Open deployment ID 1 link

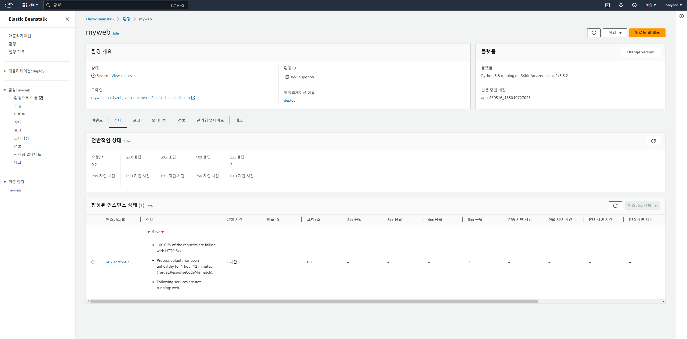268,262
